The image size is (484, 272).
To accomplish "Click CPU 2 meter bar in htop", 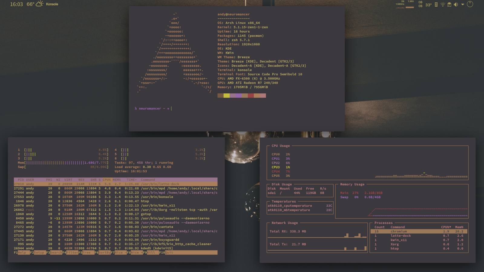I will (63, 154).
